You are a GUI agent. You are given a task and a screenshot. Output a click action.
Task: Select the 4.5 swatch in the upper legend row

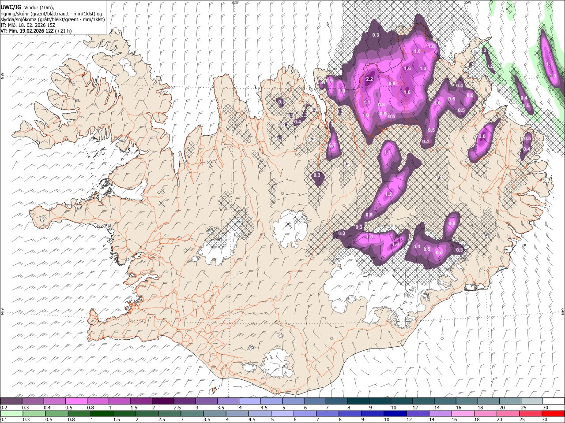coord(271,401)
